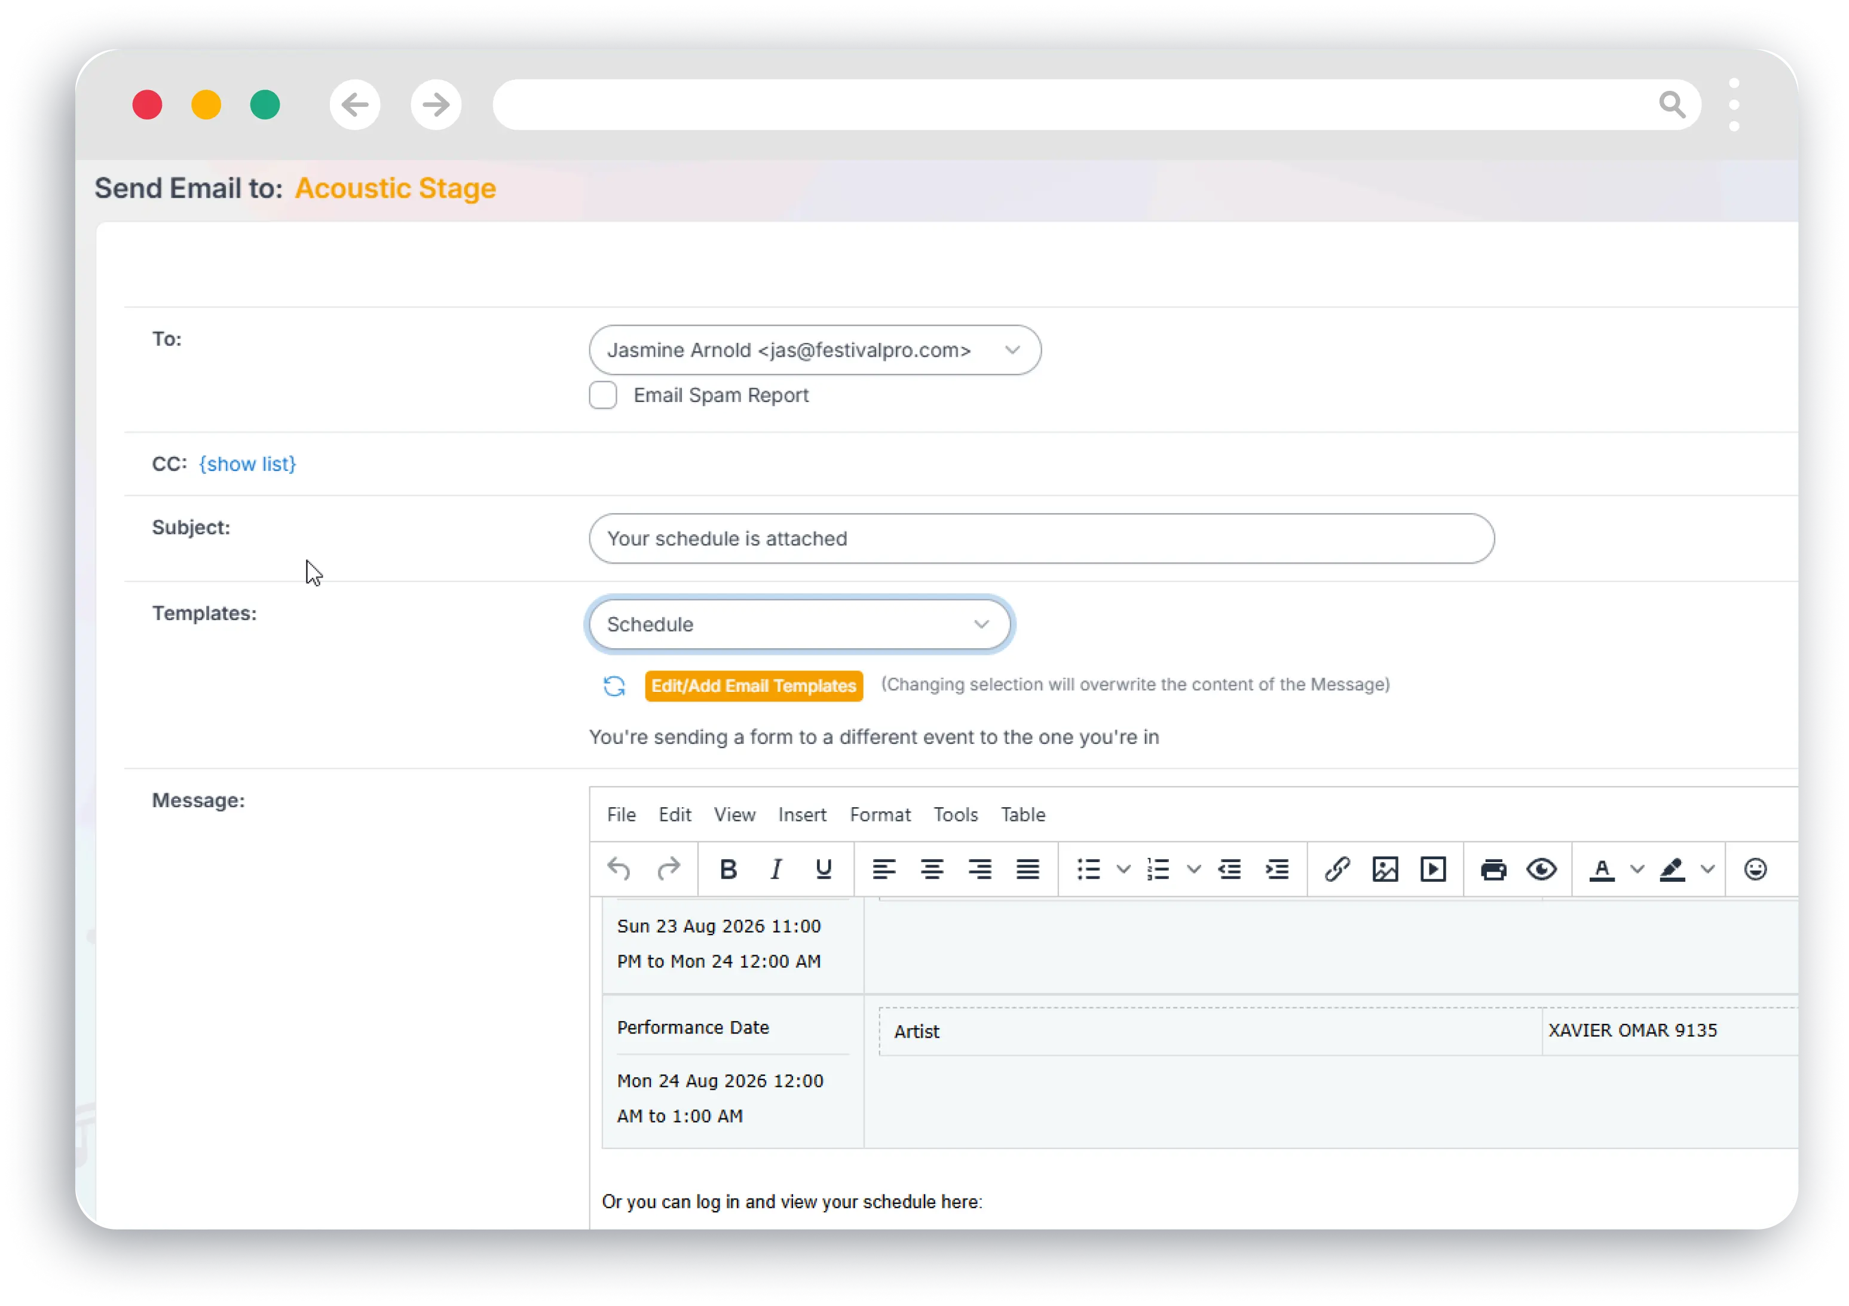Image resolution: width=1849 pixels, height=1306 pixels.
Task: Apply bold formatting to text
Action: [x=729, y=869]
